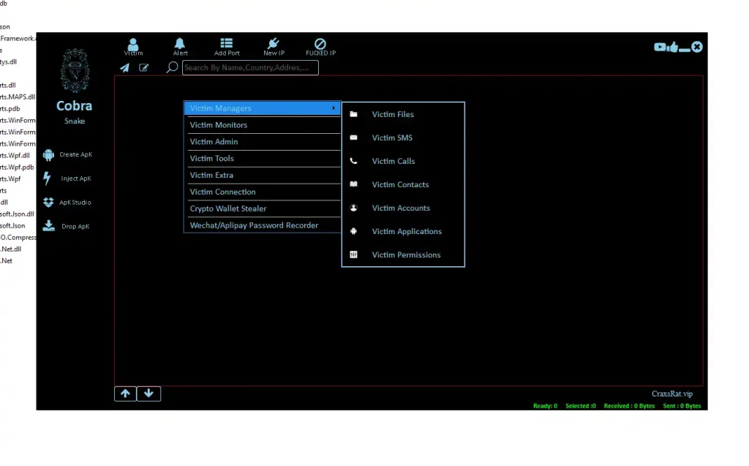The height and width of the screenshot is (466, 749).
Task: Click the circle-slash blocked IP icon
Action: (320, 44)
